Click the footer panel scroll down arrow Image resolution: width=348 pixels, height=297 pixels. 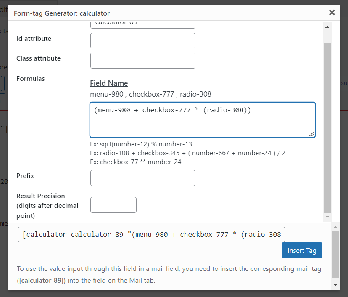tap(335, 285)
